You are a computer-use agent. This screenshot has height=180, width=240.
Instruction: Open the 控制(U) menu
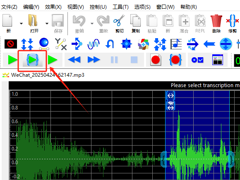tap(98, 7)
